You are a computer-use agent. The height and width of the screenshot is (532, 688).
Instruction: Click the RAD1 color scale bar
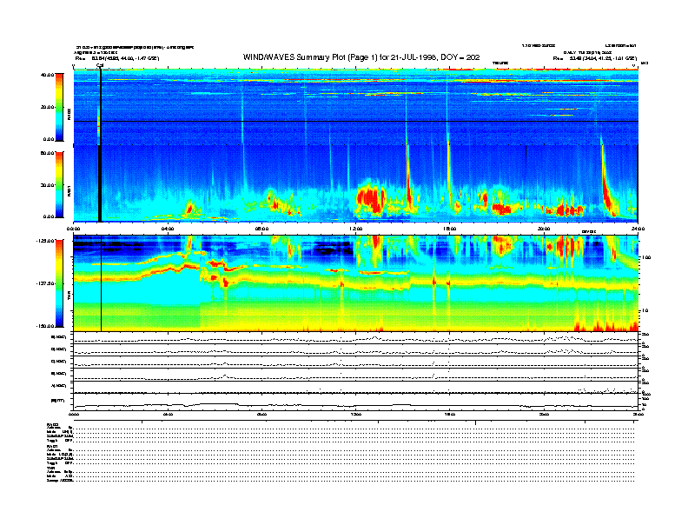(59, 184)
